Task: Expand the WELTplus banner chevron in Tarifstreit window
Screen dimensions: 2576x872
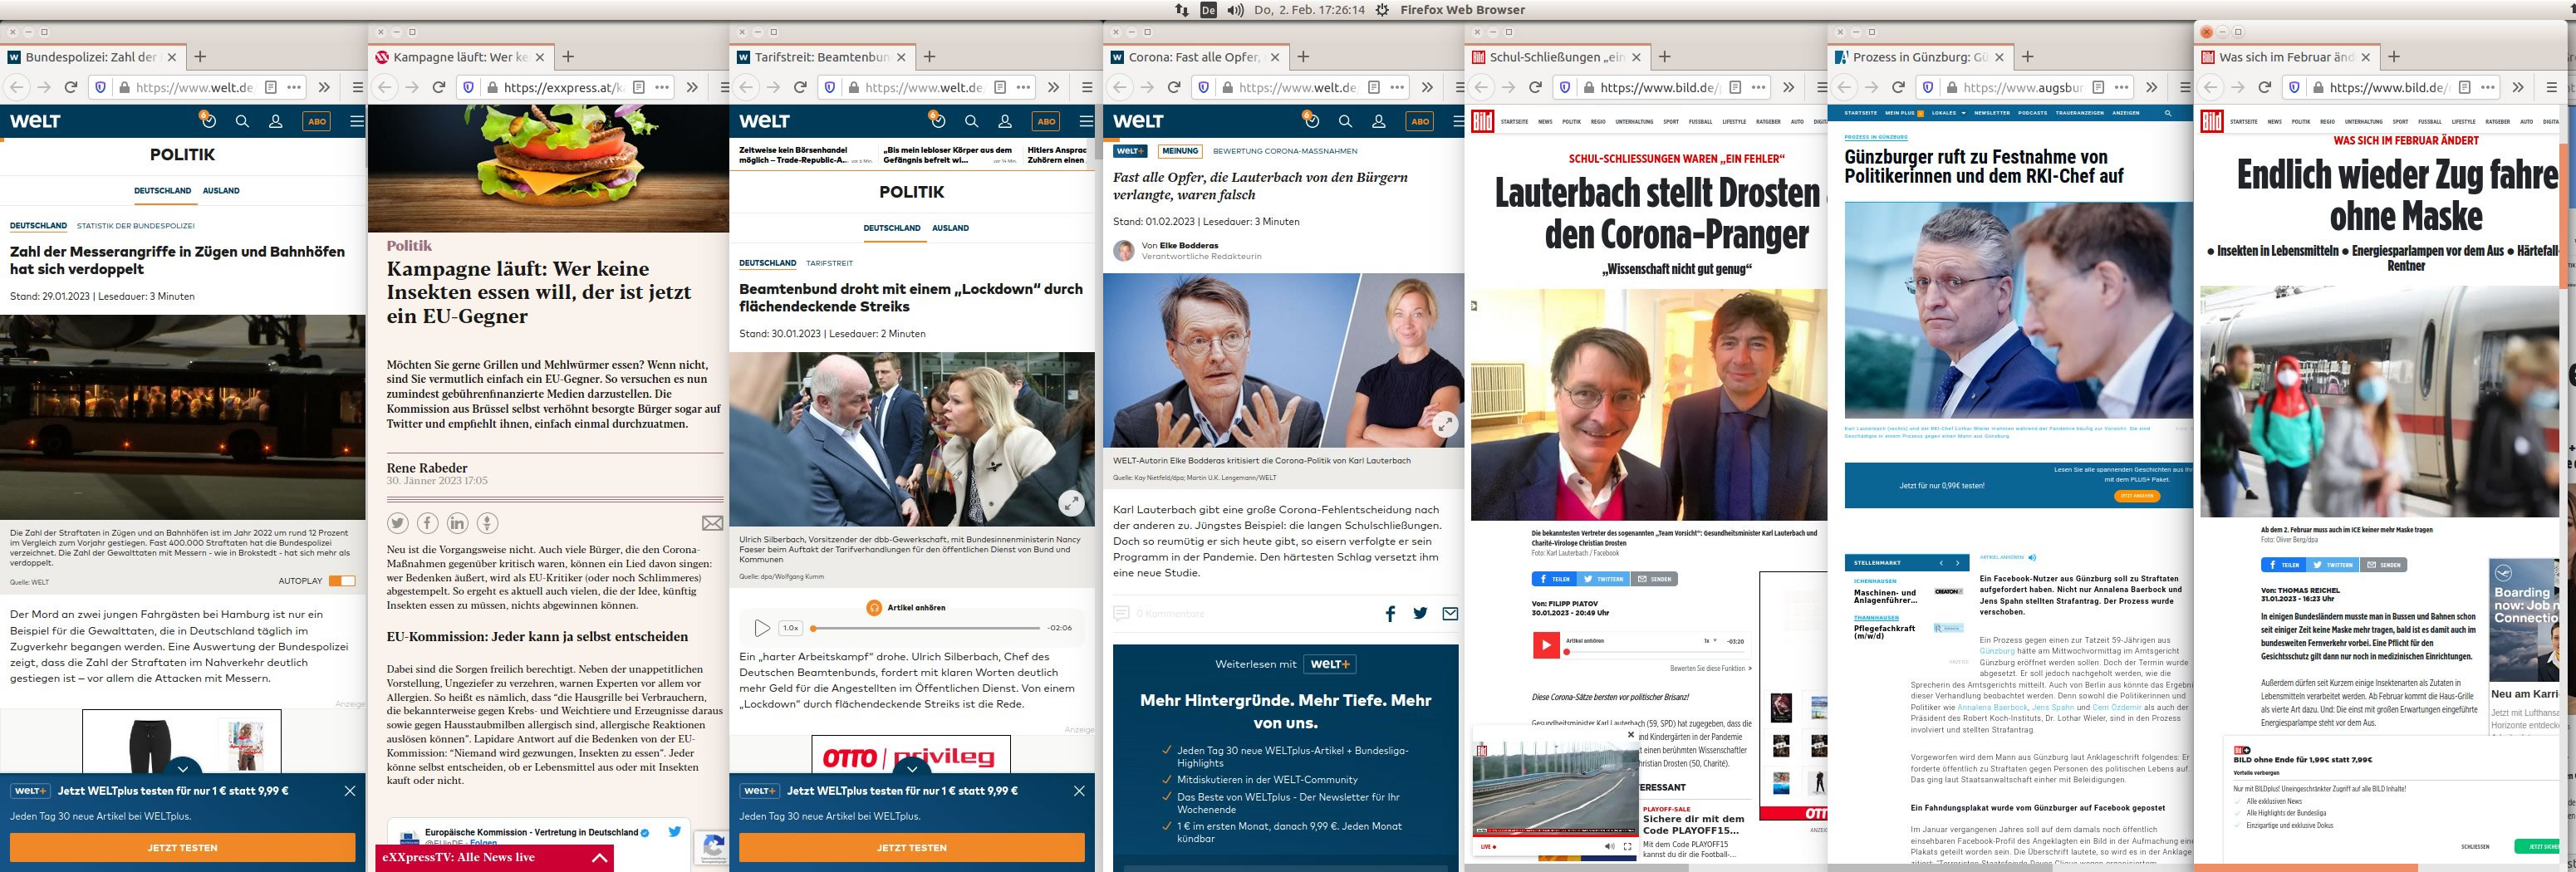Action: [912, 770]
